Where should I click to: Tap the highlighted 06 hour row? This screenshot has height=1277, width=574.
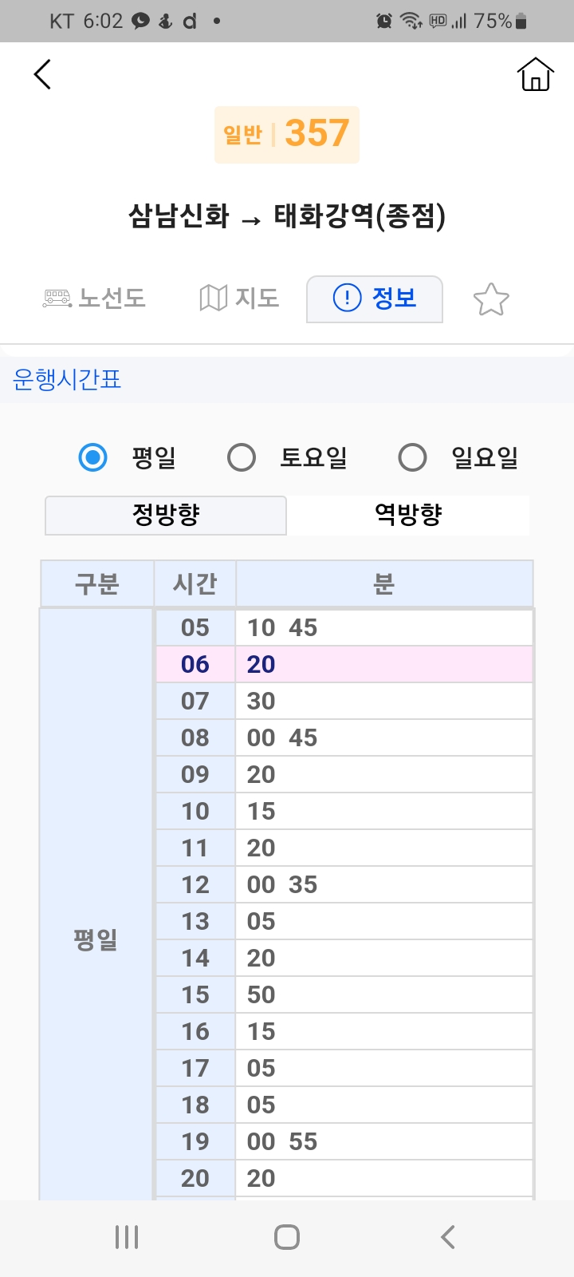[x=344, y=664]
